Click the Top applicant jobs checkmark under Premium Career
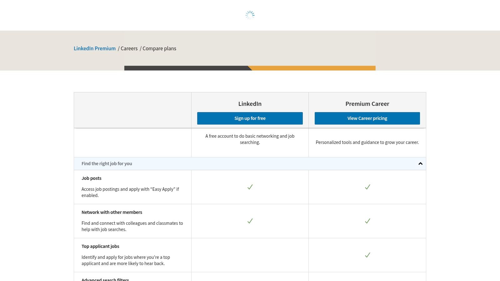500x281 pixels. [x=367, y=255]
